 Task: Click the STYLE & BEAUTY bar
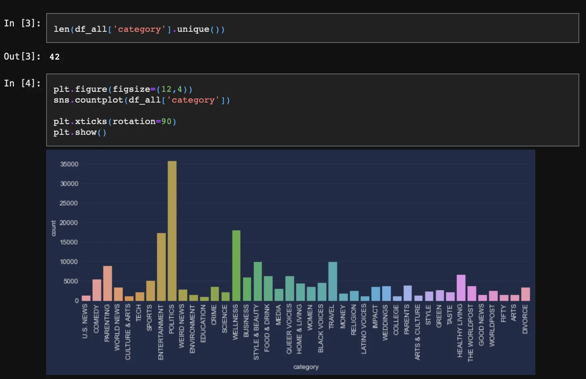point(258,281)
